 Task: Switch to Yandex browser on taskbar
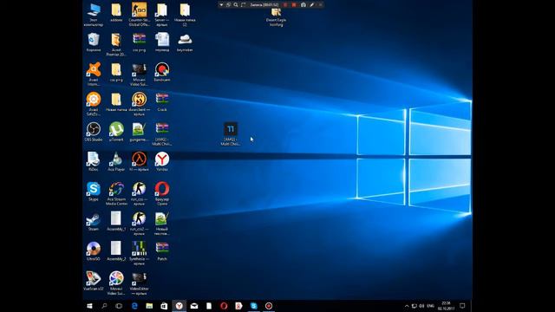[180, 306]
